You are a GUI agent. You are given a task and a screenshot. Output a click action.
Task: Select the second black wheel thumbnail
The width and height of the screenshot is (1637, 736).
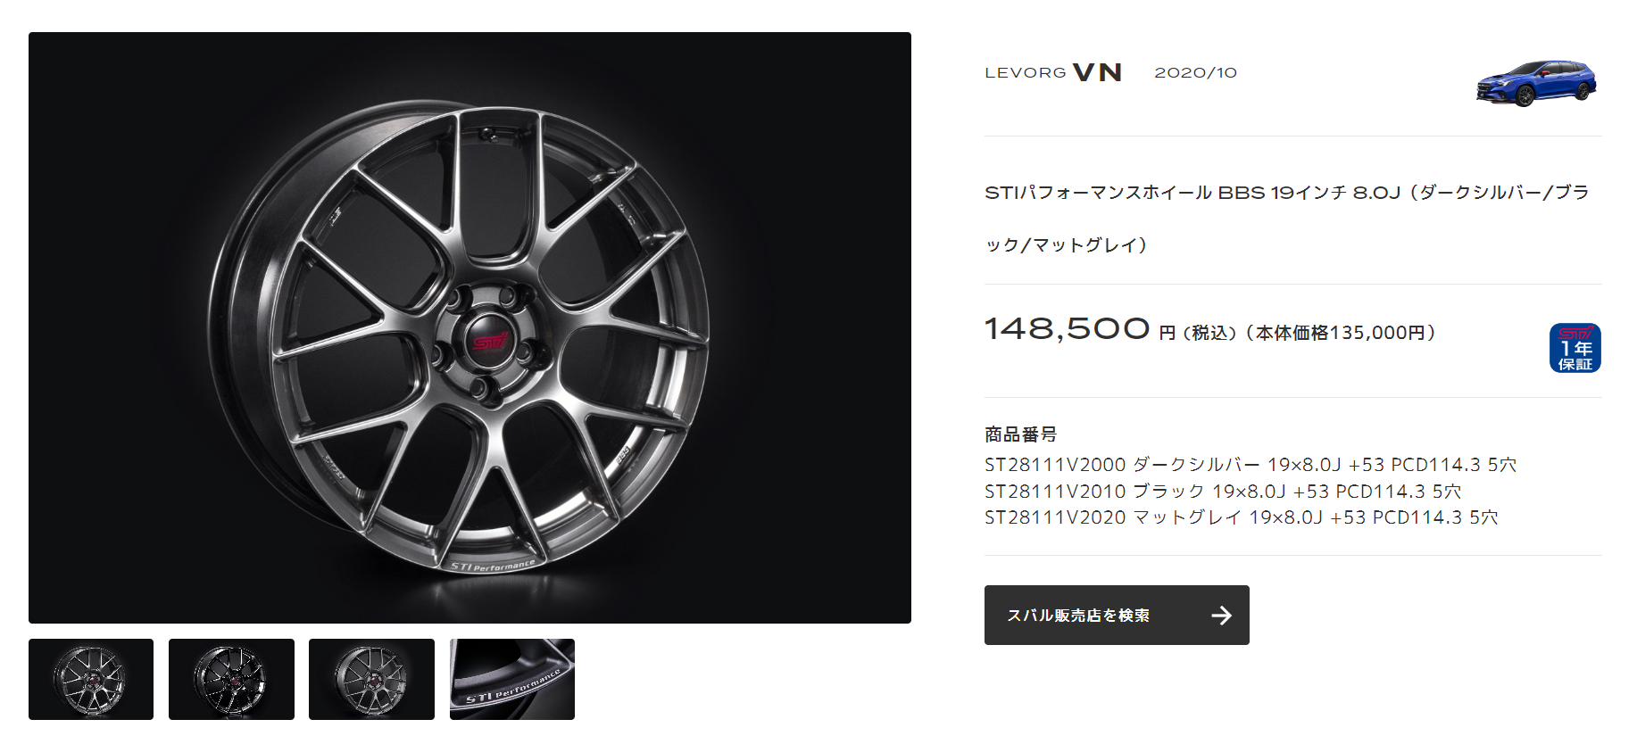(x=231, y=679)
